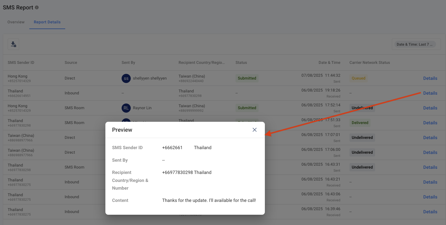This screenshot has height=225, width=446.
Task: Click the Submitted status in the 17:52:14 row
Action: pos(247,108)
